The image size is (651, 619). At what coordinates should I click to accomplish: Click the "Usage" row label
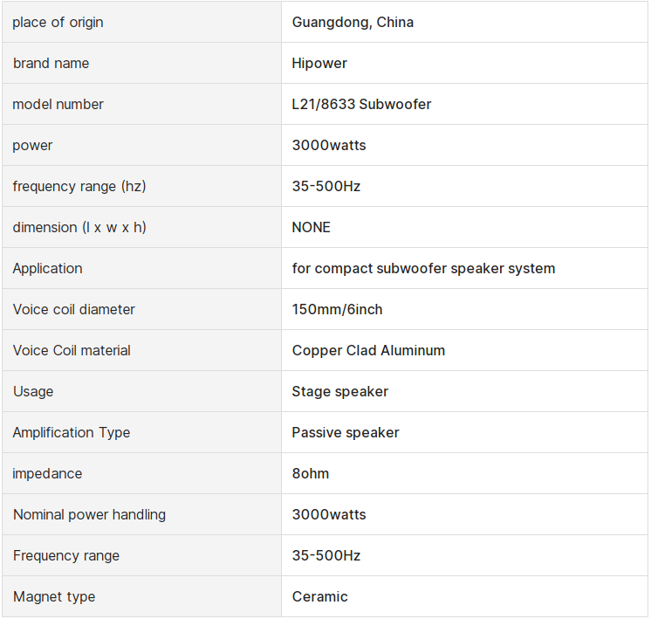pos(33,392)
